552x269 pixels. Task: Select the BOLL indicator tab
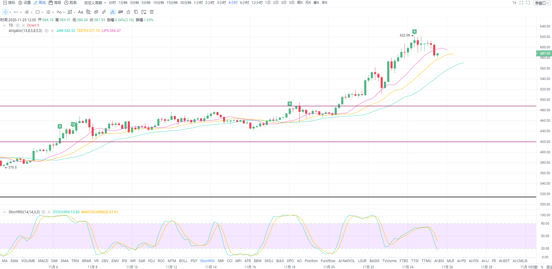click(183, 261)
